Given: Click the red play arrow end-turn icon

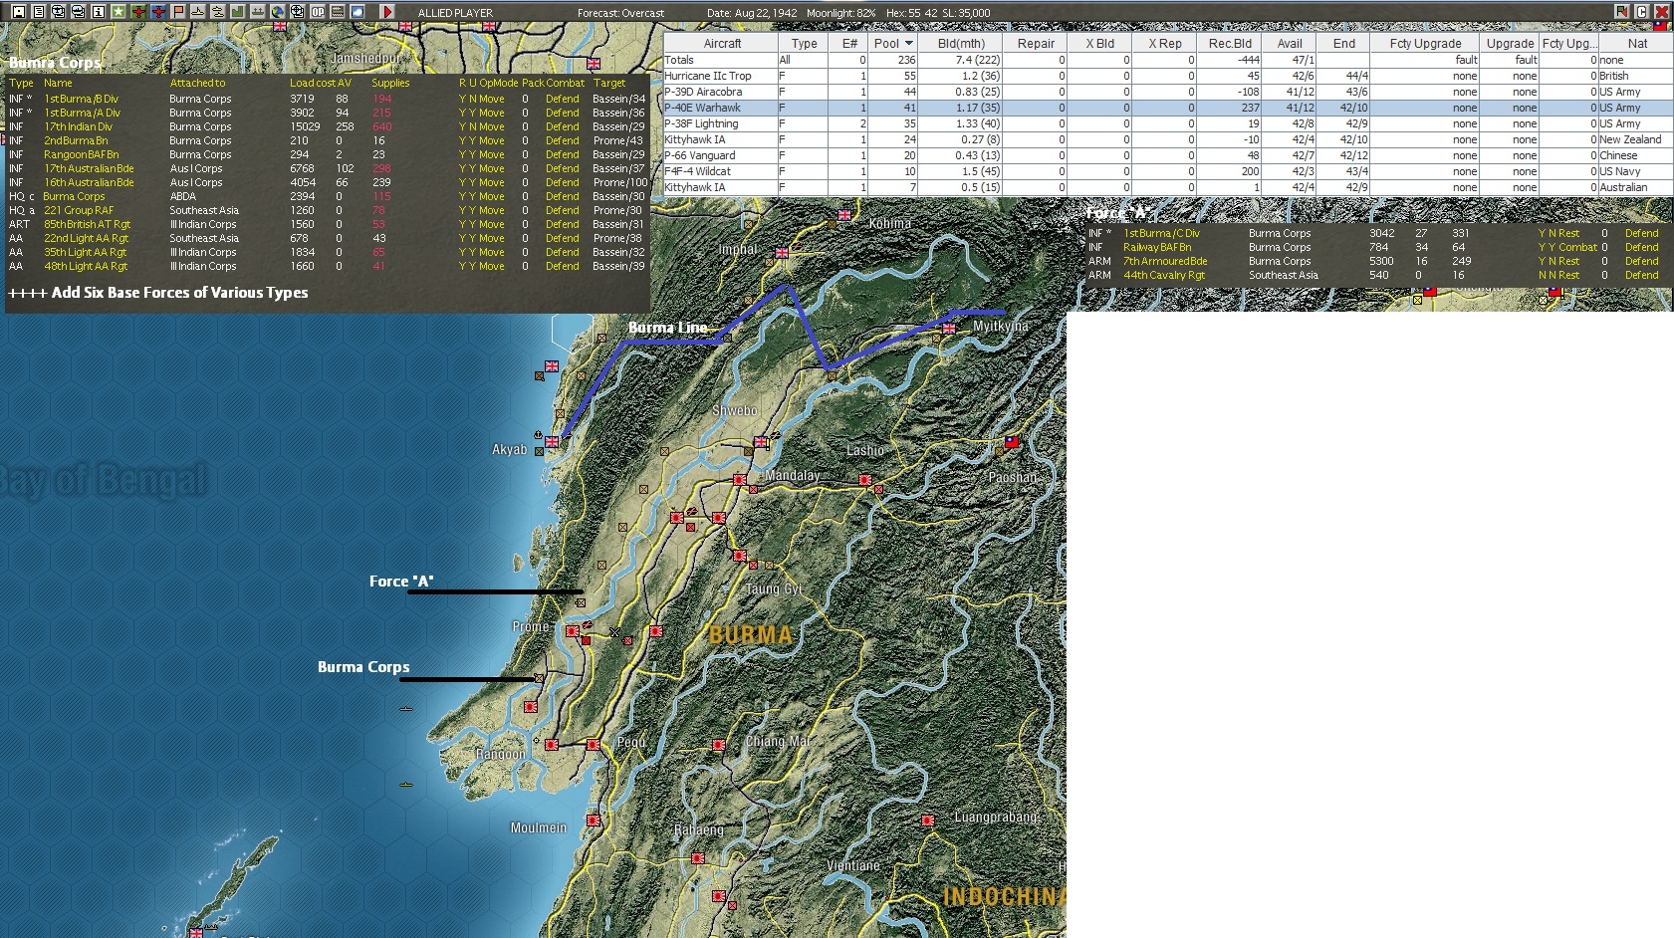Looking at the screenshot, I should (x=387, y=12).
